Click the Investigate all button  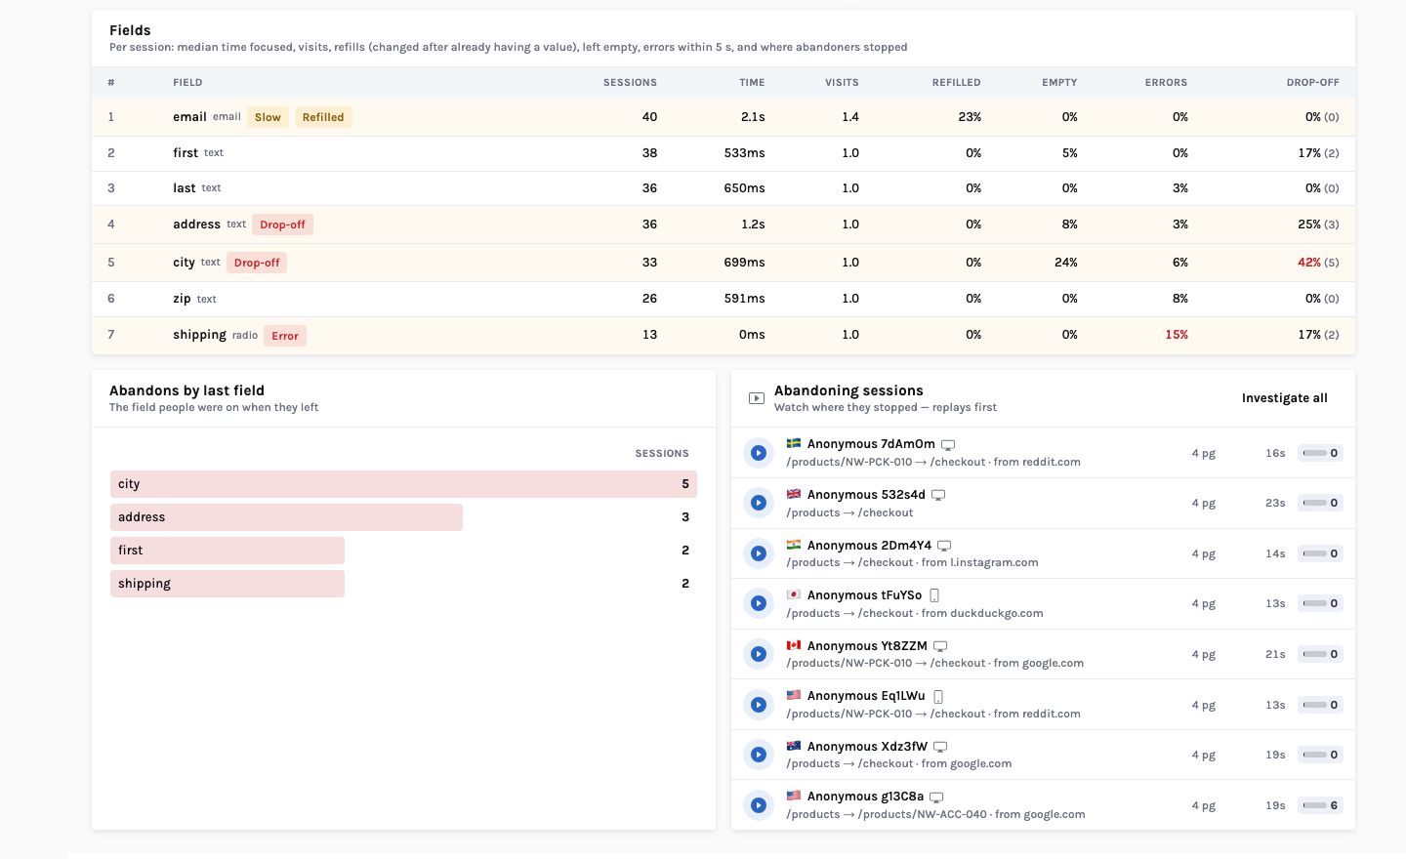[1284, 398]
